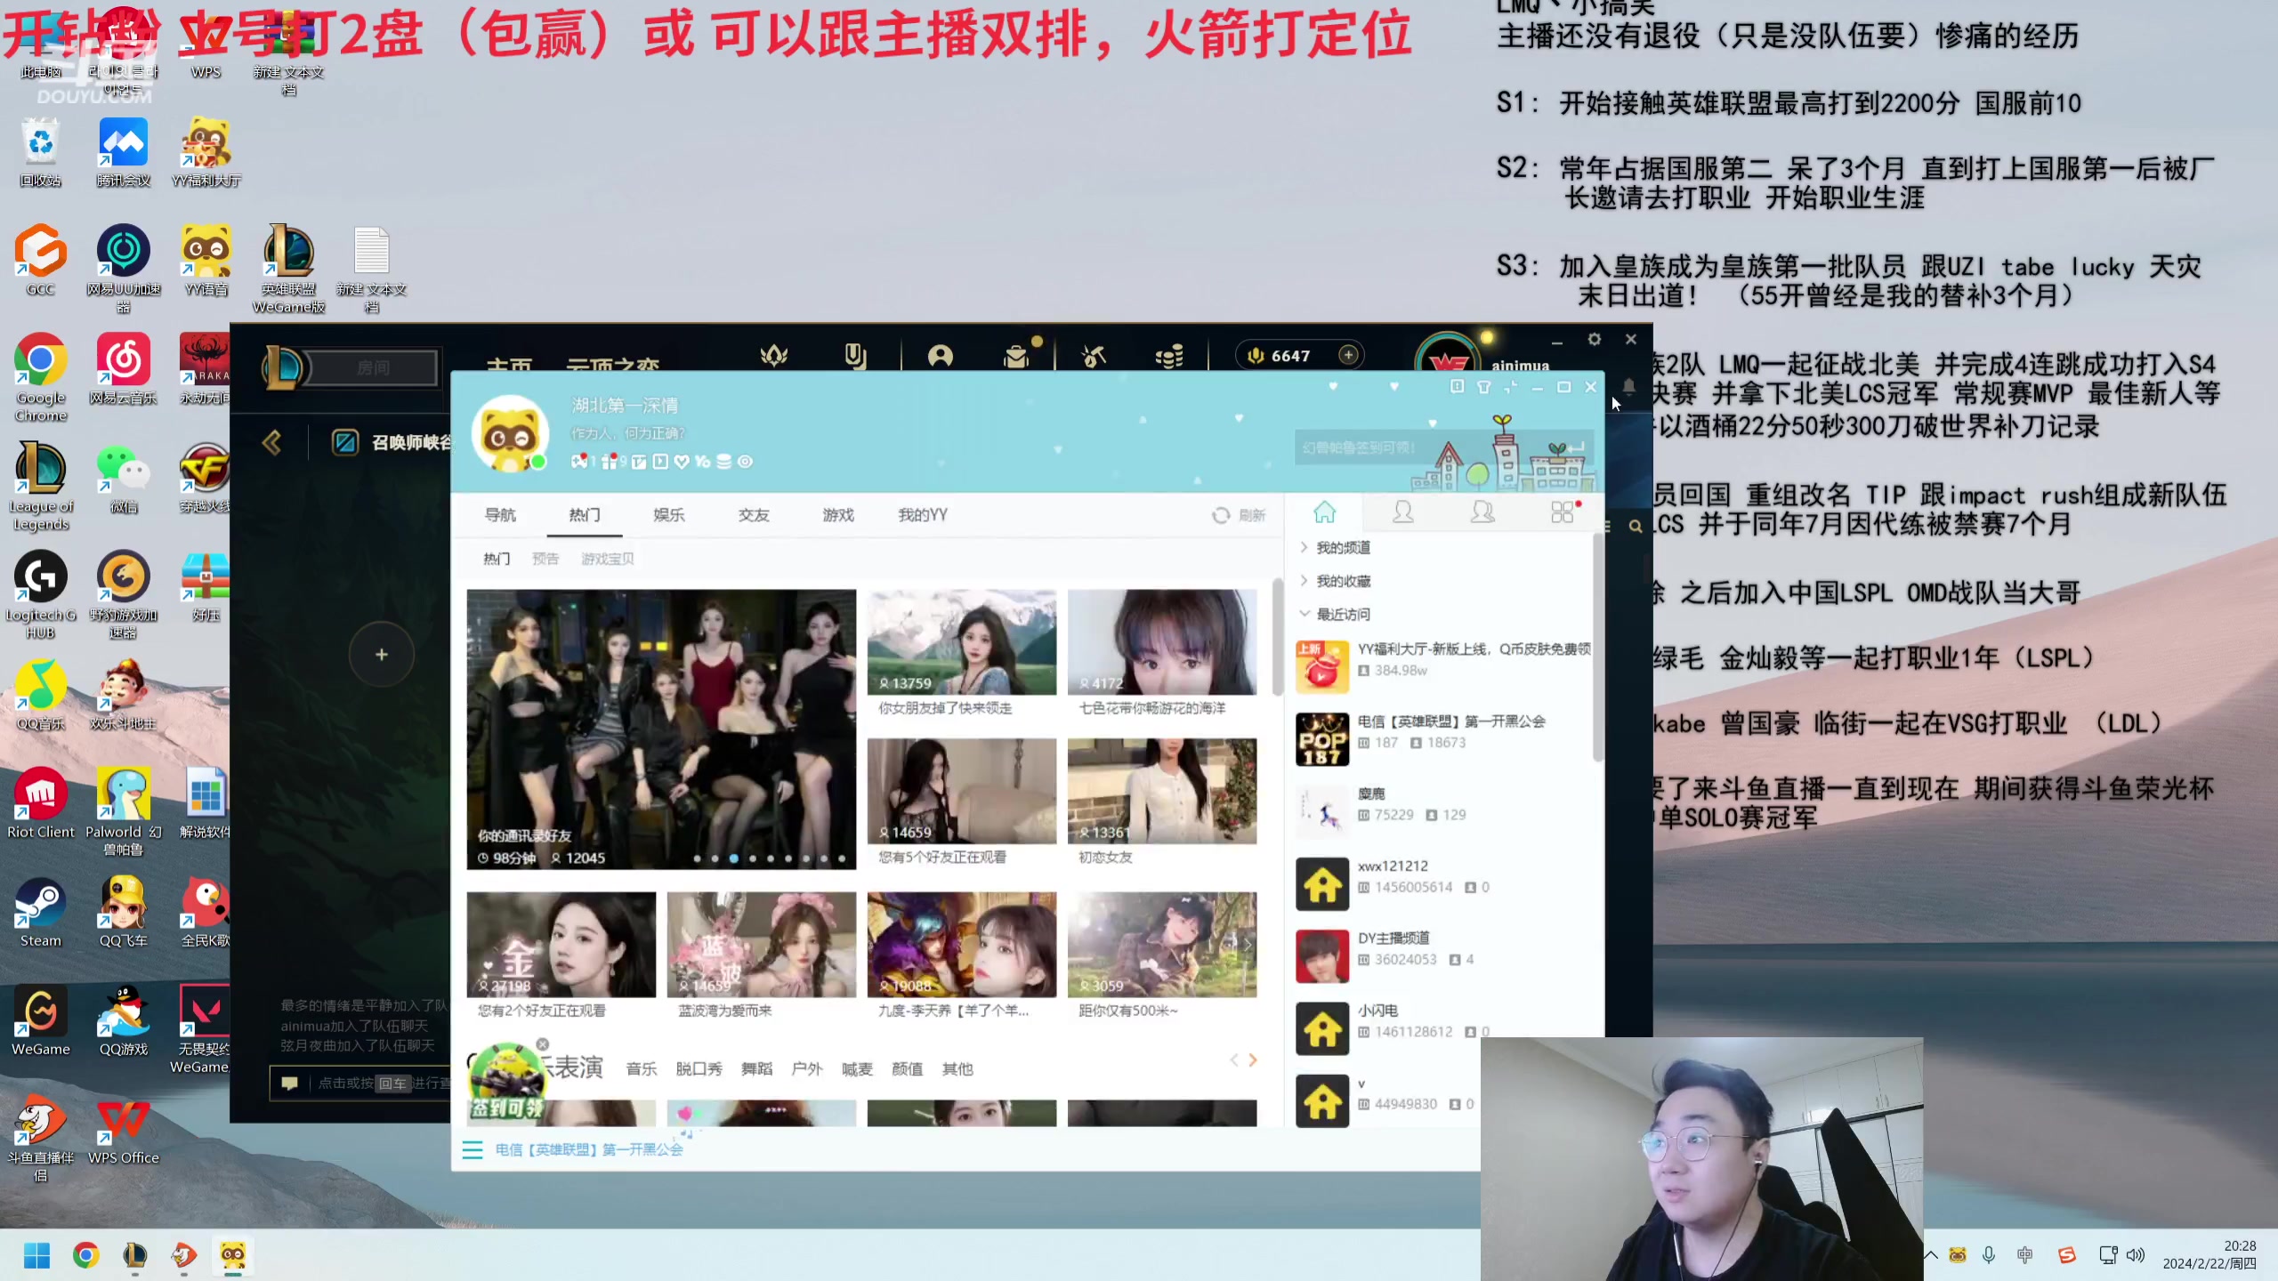Open the YY app center grid icon
2278x1281 pixels.
pyautogui.click(x=1563, y=512)
